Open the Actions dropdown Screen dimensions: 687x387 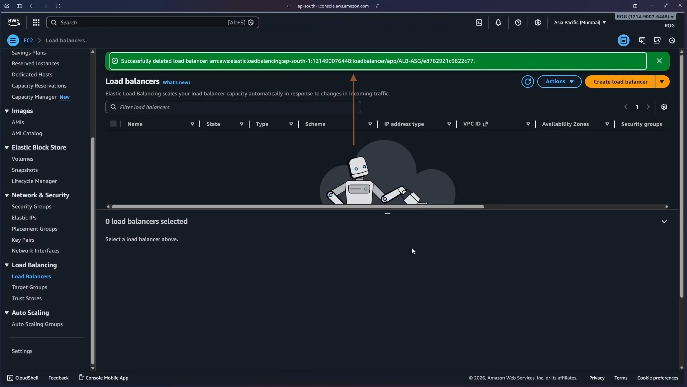tap(559, 81)
